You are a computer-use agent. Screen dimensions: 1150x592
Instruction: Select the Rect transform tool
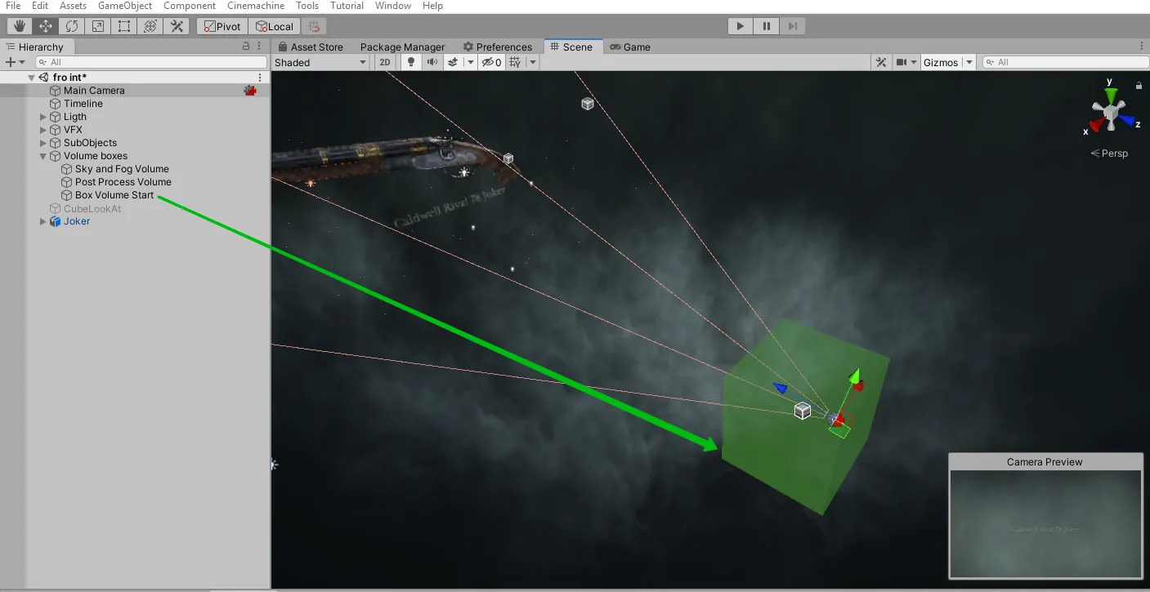124,26
